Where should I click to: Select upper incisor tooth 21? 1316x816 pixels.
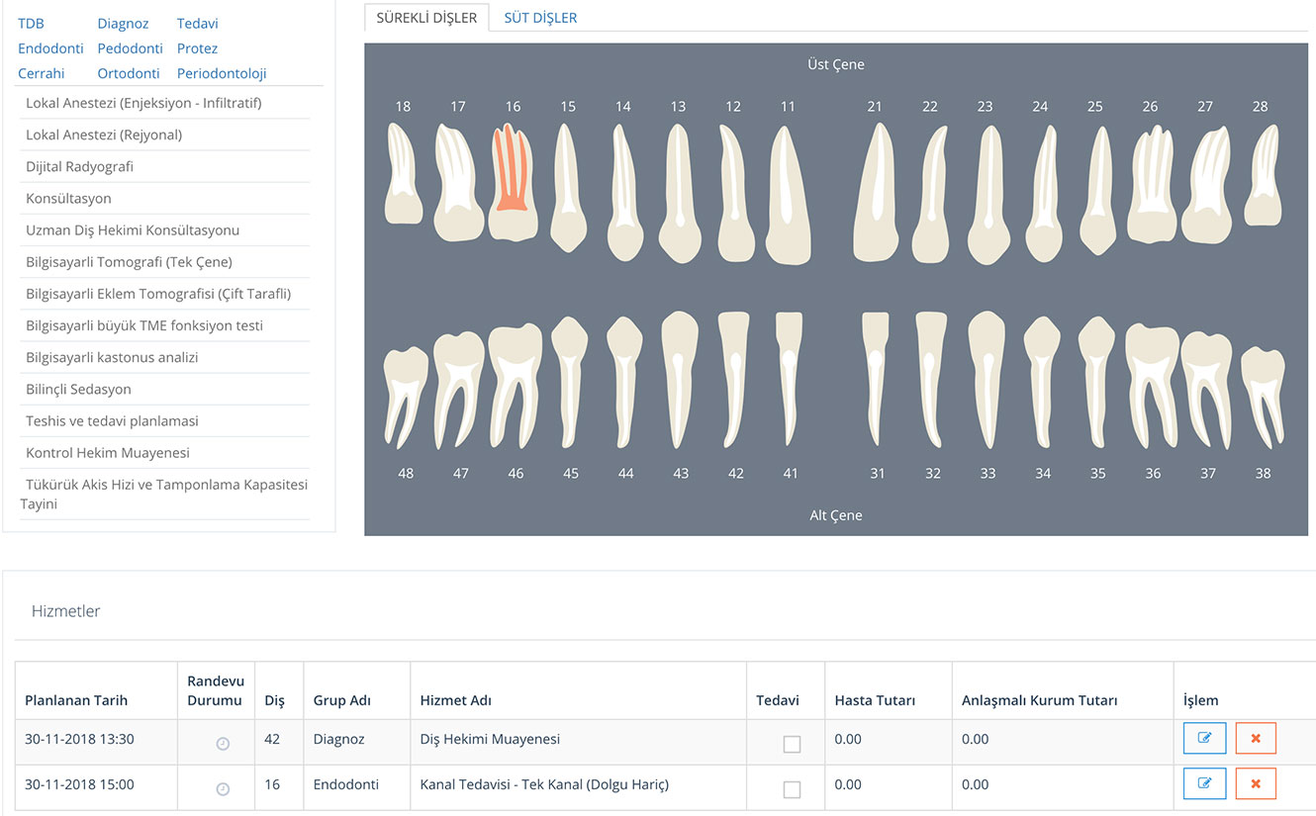click(875, 194)
